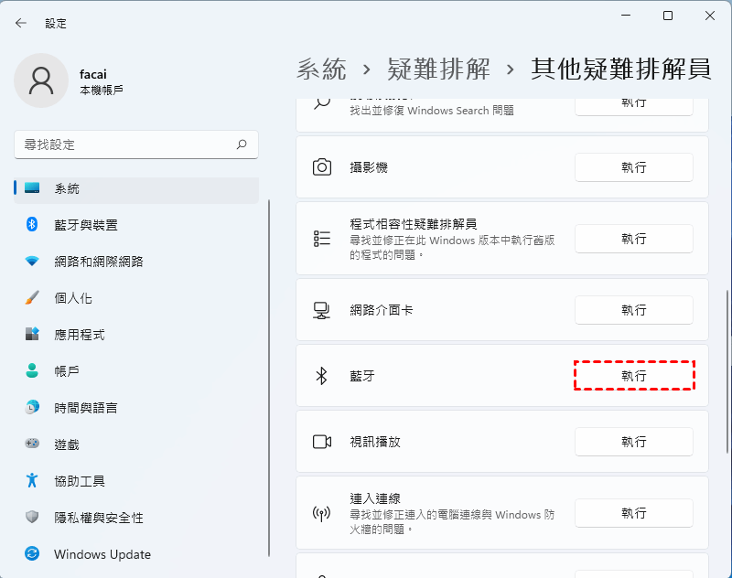
Task: Click the Wi-Fi icon beside 網路和網際網路
Action: tap(32, 262)
